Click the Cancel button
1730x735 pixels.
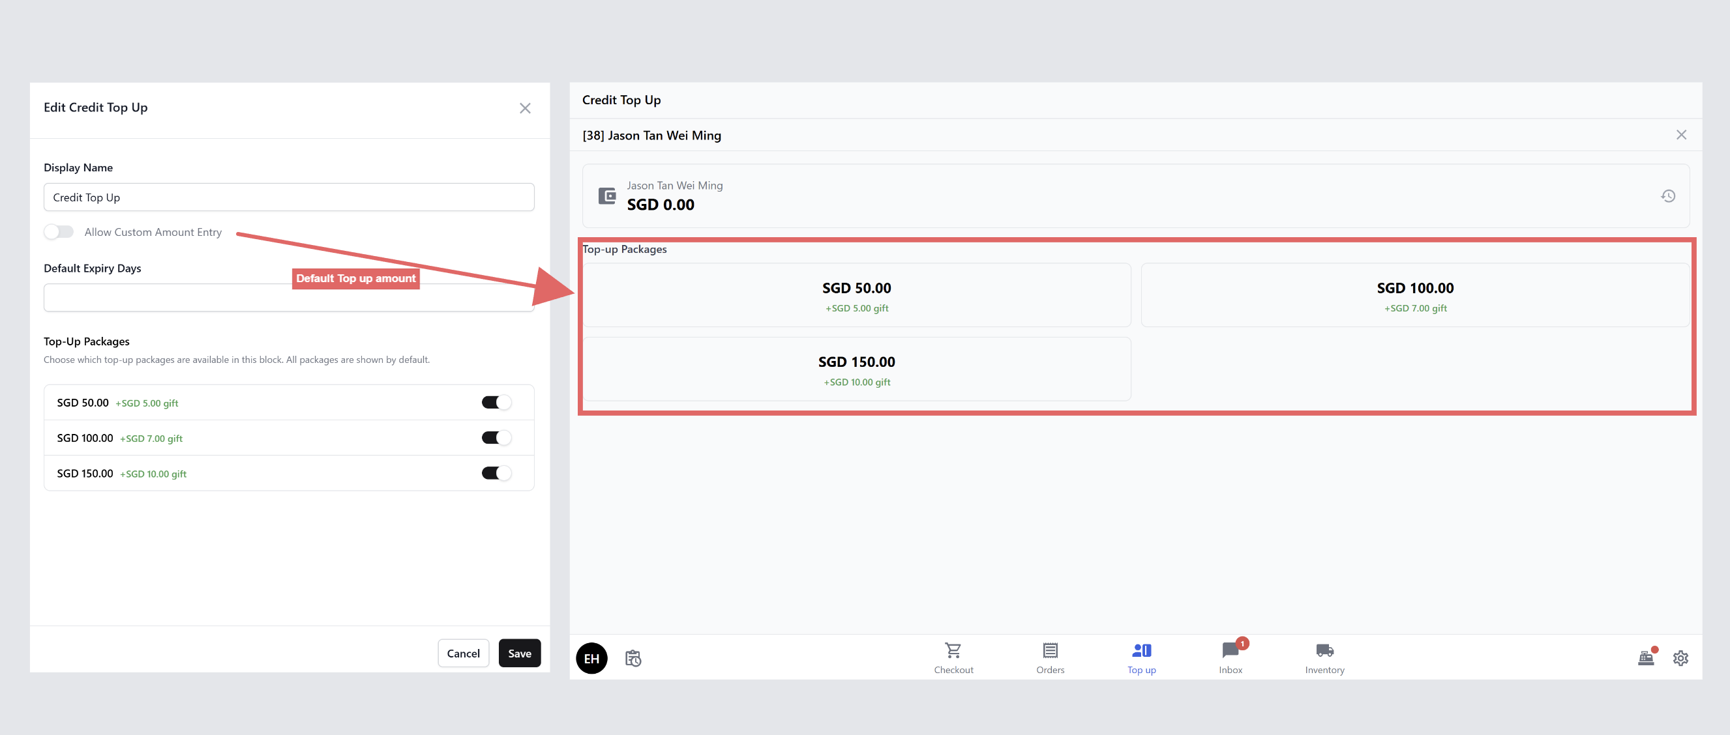[x=463, y=653]
